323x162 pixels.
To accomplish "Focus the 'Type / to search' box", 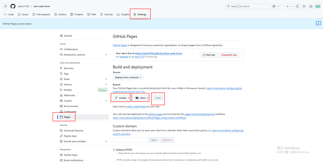I will tap(248, 6).
